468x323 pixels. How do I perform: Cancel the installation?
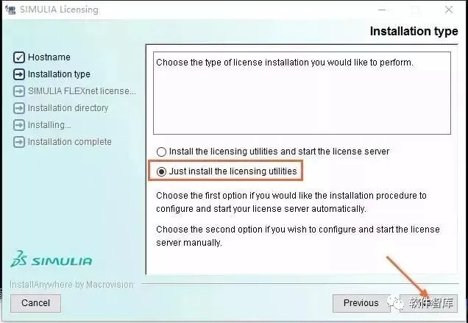pyautogui.click(x=35, y=303)
